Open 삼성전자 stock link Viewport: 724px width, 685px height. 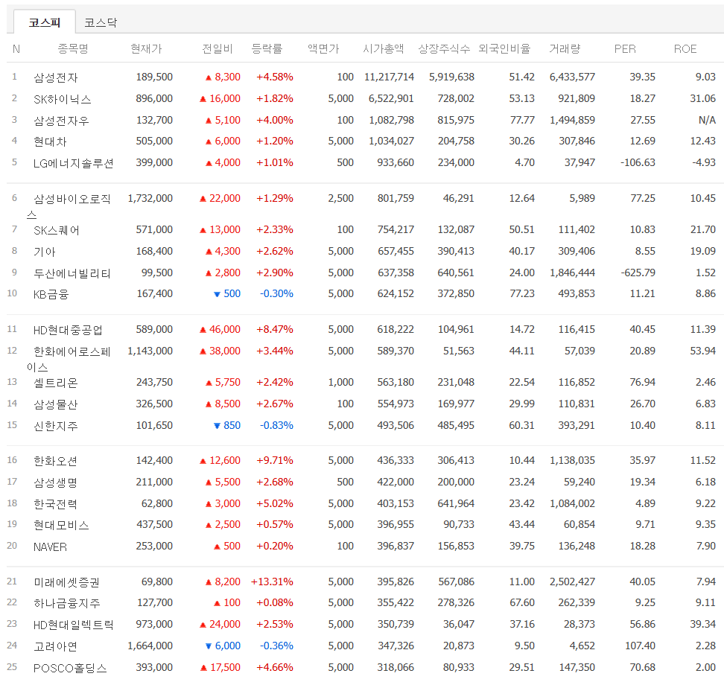pos(55,77)
